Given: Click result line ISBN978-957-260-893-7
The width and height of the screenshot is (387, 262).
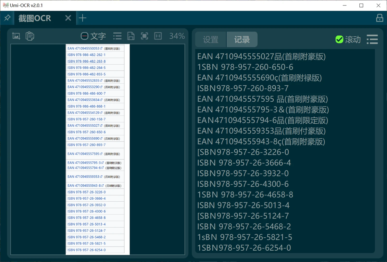Looking at the screenshot, I should tap(243, 88).
